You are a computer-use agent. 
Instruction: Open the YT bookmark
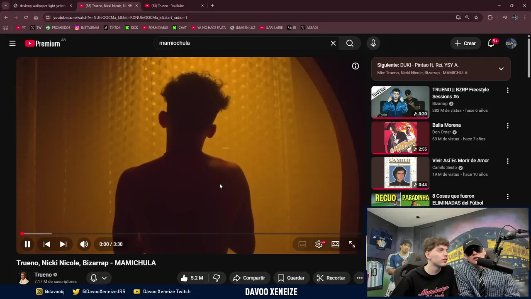point(21,28)
